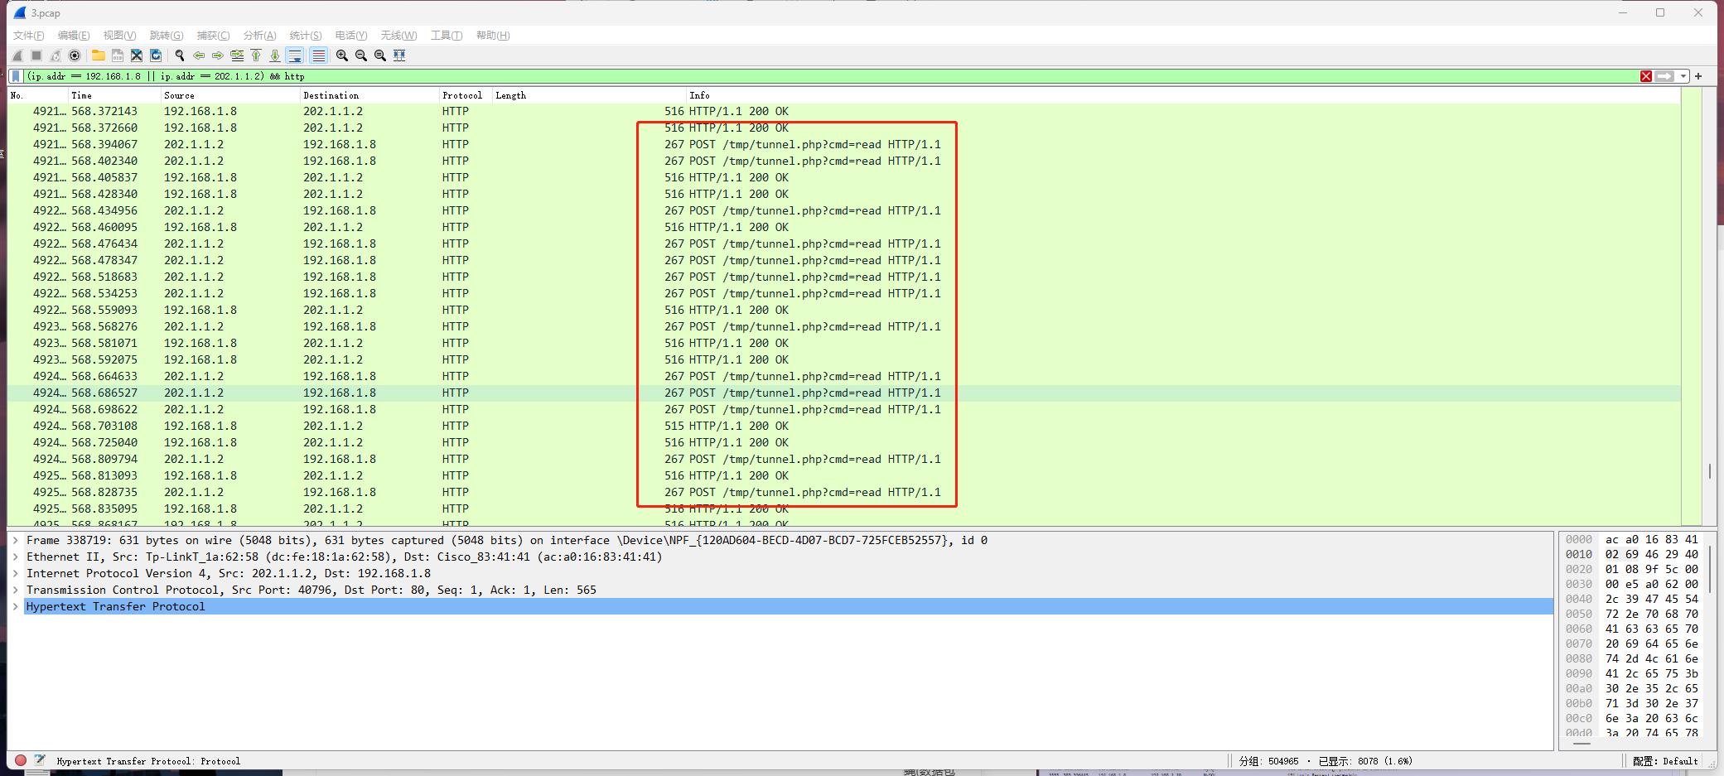The width and height of the screenshot is (1724, 776).
Task: Open a capture file via folder icon
Action: [x=98, y=55]
